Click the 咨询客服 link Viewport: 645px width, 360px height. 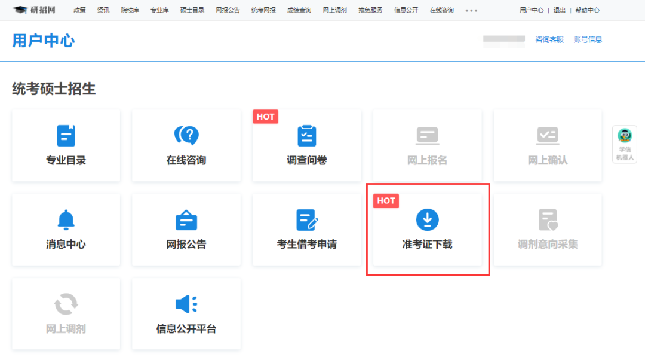[x=549, y=39]
